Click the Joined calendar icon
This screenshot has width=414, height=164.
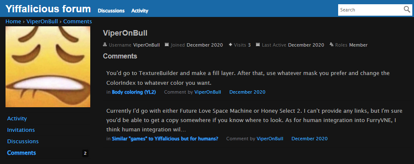(x=167, y=44)
